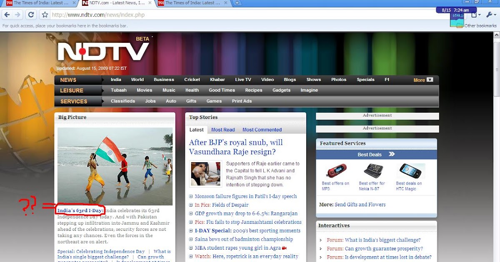The width and height of the screenshot is (500, 262).
Task: Click the India's 63rd I-Day headline link
Action: tap(80, 210)
